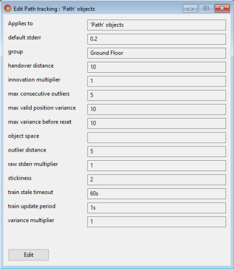Image resolution: width=234 pixels, height=269 pixels.
Task: Focus the stickiness value field
Action: (157, 180)
